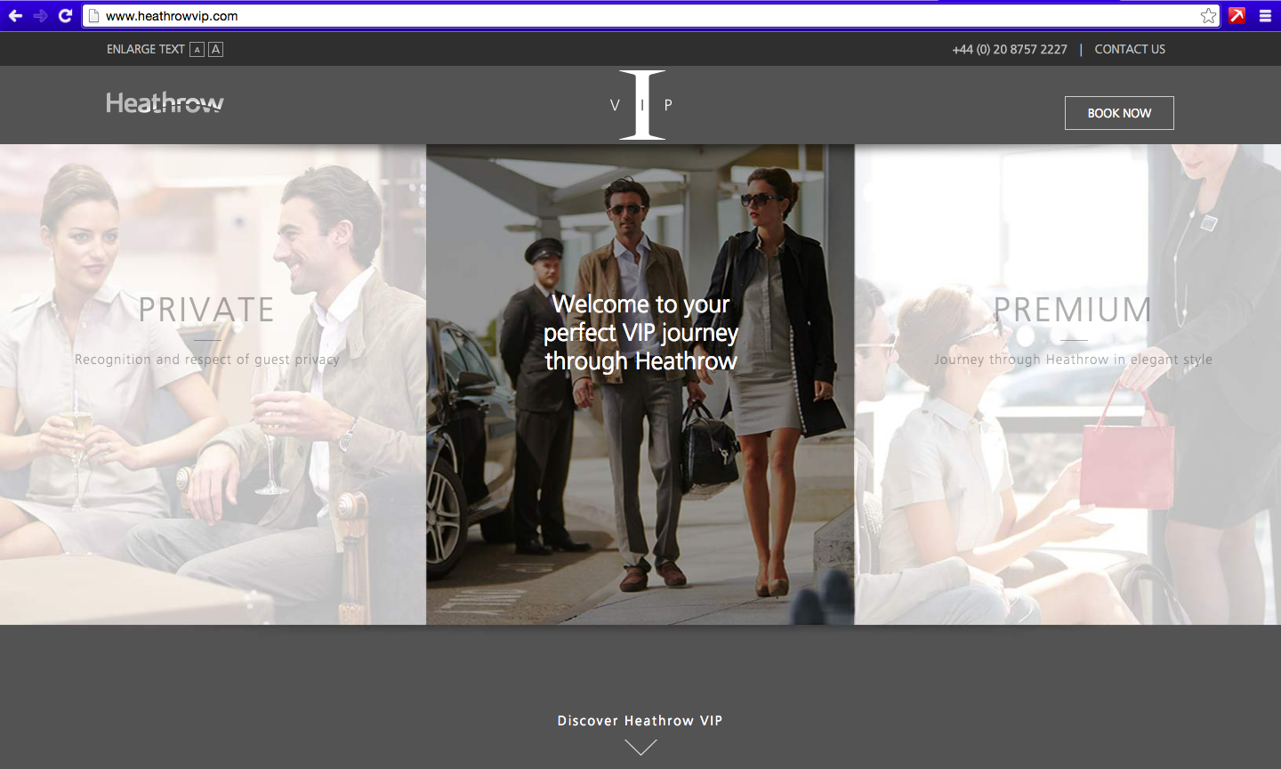Viewport: 1281px width, 769px height.
Task: Click the text 'Journey through Heathrow in elegant style'
Action: (x=1073, y=360)
